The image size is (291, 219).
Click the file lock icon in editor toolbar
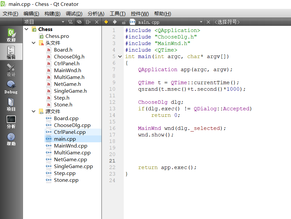pos(124,22)
